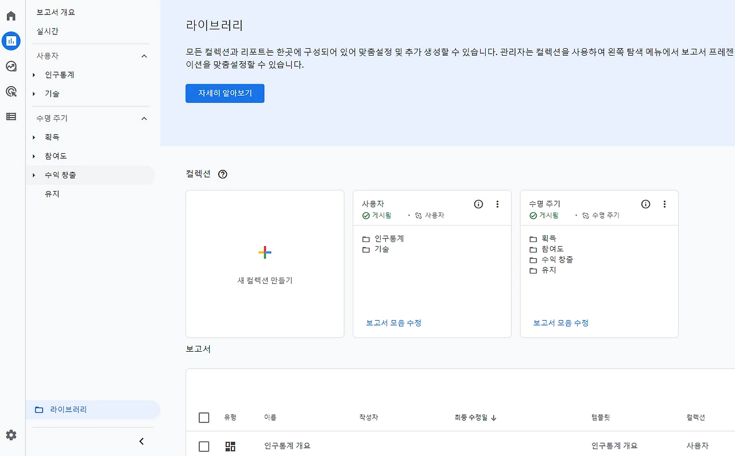Select the Reports bar-chart icon in the rail
This screenshot has height=456, width=735.
(x=10, y=41)
